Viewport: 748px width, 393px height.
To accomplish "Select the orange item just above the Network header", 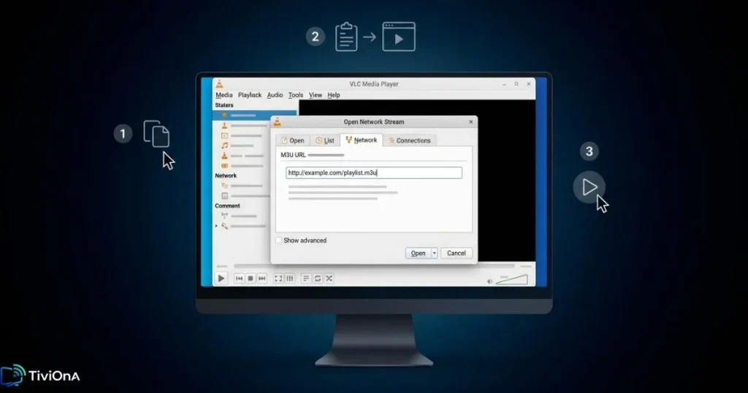I will point(242,166).
